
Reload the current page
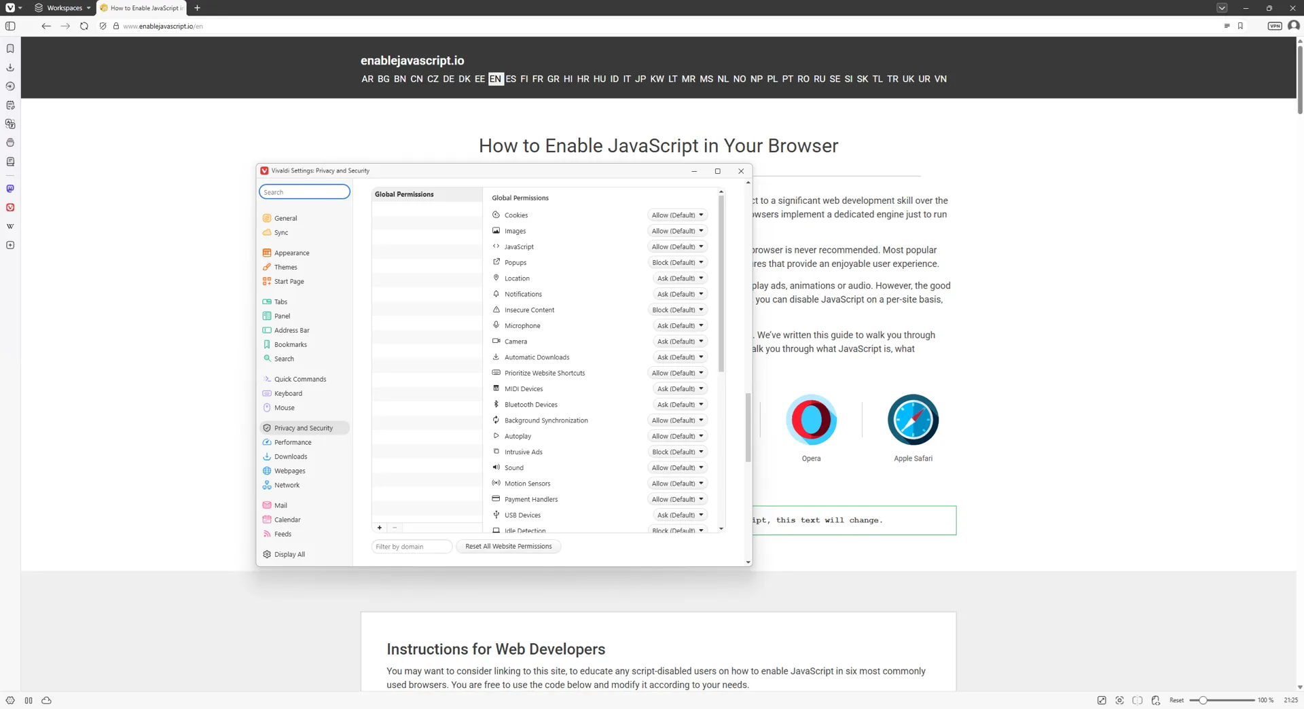point(84,26)
